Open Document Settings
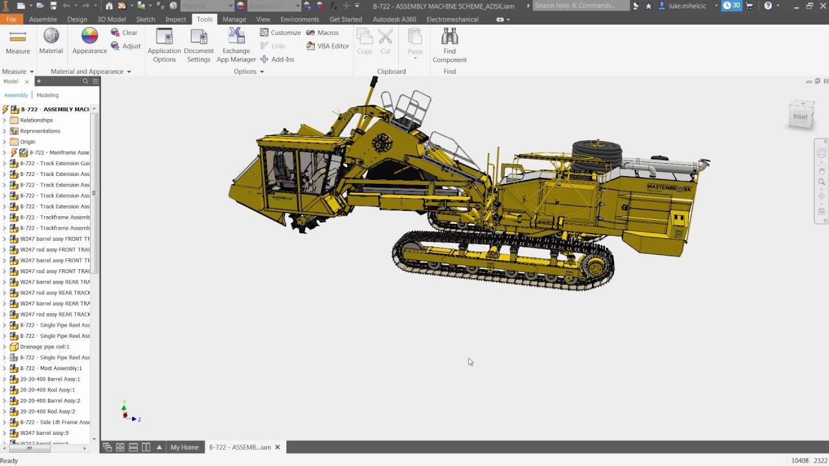 click(x=199, y=45)
